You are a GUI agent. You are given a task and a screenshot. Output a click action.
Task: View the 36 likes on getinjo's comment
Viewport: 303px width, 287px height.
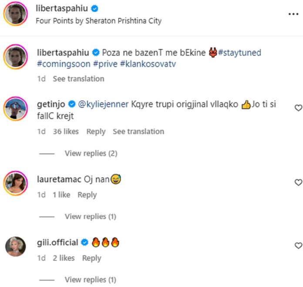point(66,132)
